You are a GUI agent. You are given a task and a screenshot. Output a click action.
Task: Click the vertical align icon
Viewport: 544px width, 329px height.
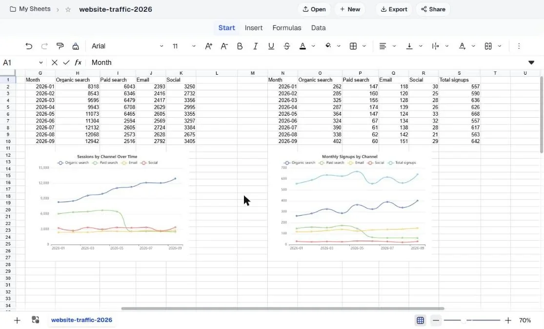[409, 46]
